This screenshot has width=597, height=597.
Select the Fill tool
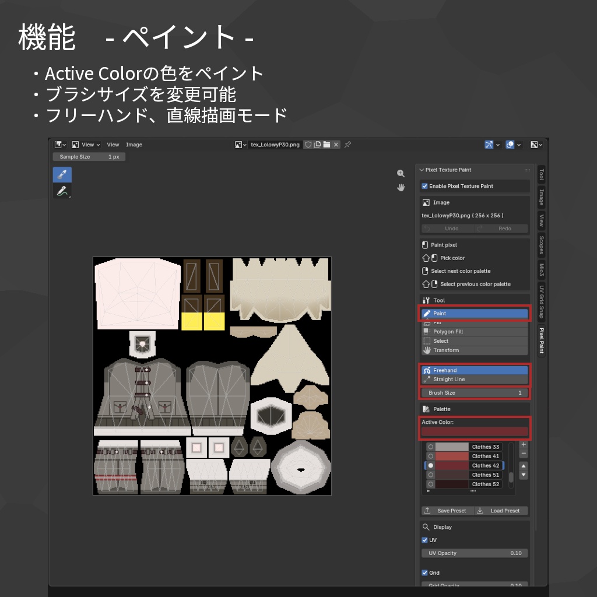(475, 322)
